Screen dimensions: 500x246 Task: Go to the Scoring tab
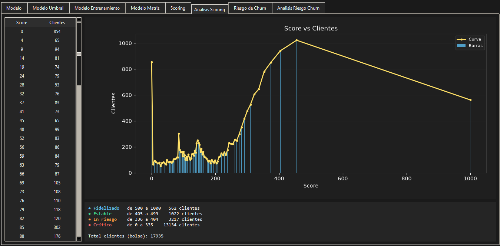(178, 8)
